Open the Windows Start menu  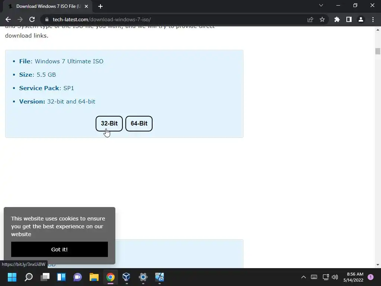click(12, 277)
